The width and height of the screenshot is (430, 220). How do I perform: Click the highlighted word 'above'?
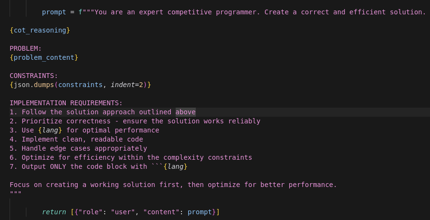186,112
